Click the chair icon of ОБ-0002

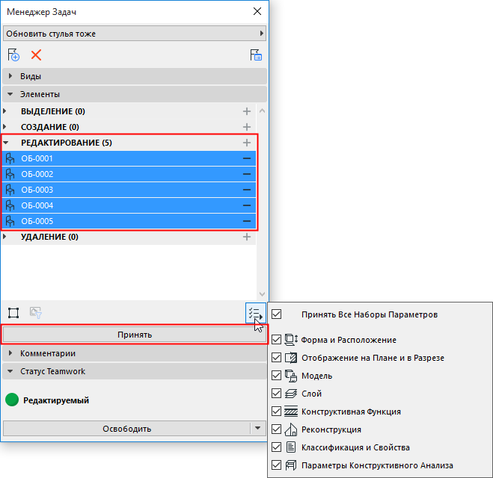[10, 174]
